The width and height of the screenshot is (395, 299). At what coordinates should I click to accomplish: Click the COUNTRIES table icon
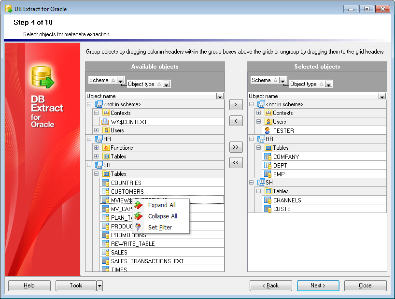coord(105,183)
